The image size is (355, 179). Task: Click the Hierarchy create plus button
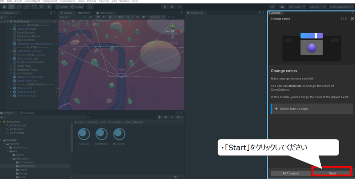2,17
